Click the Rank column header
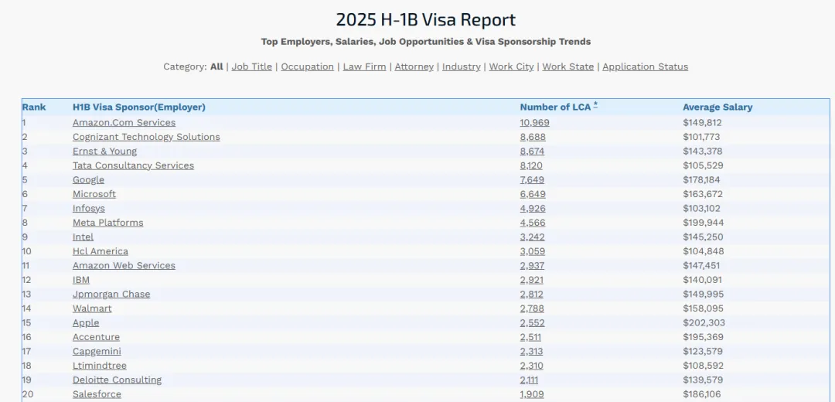Viewport: 835px width, 402px height. click(34, 107)
